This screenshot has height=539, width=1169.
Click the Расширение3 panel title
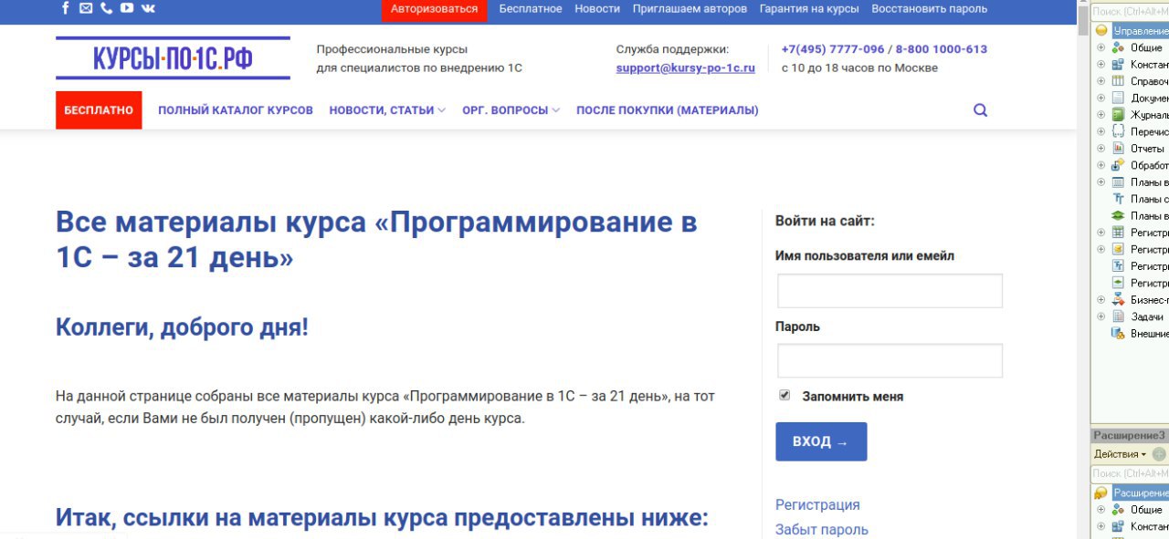(1130, 435)
